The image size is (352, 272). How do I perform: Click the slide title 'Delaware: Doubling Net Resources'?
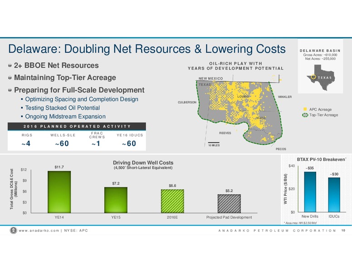[147, 49]
